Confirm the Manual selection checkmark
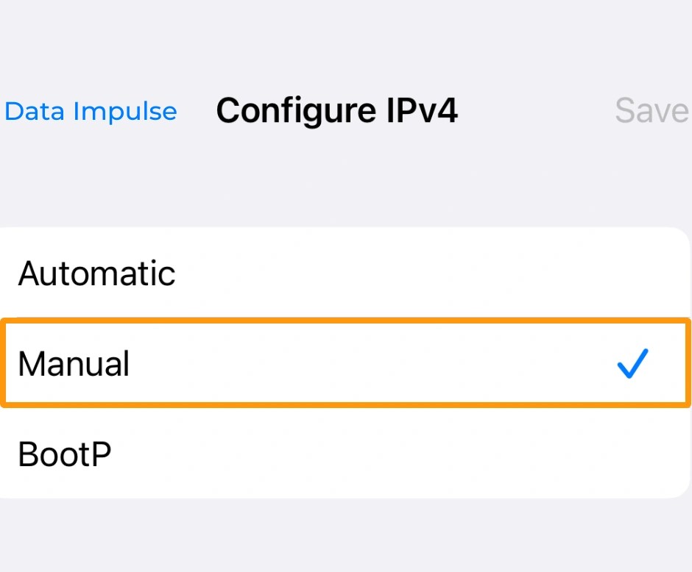Screen dimensions: 692x572 pos(632,363)
